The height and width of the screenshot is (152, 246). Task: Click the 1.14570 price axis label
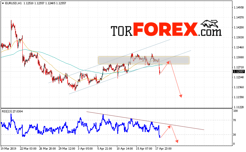[239, 18]
